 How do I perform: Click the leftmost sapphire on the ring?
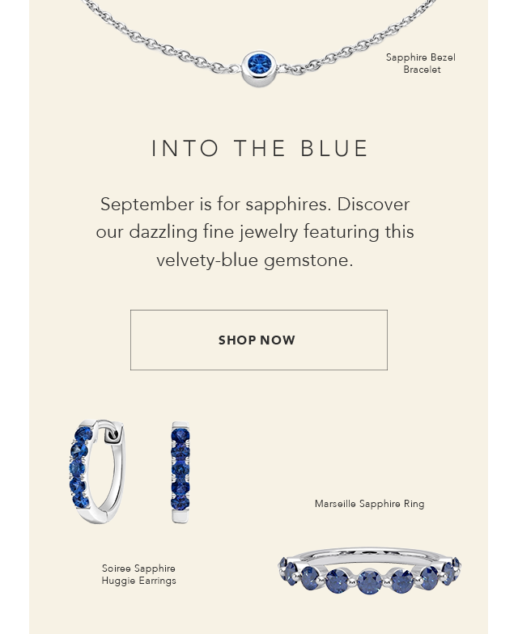click(283, 563)
